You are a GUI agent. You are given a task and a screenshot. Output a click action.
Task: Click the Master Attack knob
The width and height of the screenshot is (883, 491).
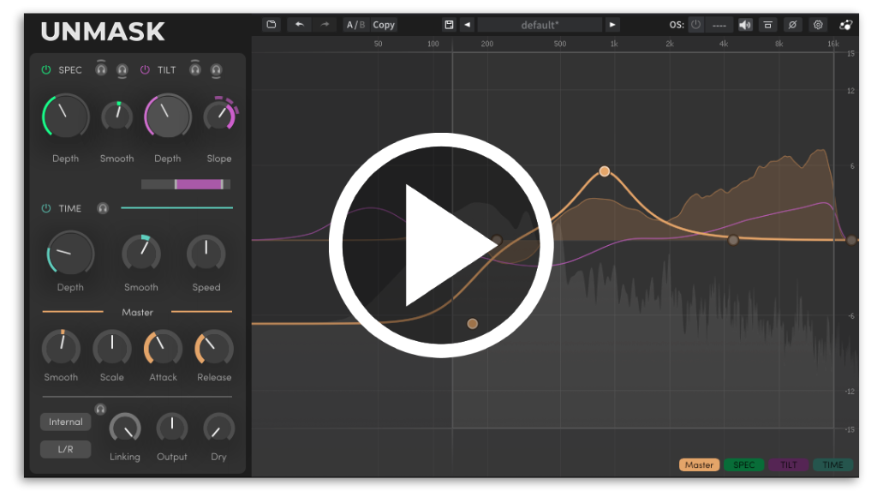pos(163,347)
